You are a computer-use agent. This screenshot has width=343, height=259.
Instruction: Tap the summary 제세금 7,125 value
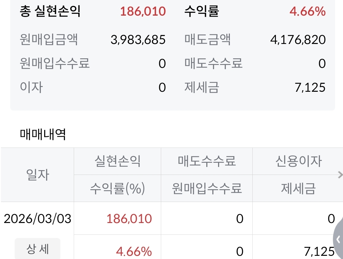pos(310,87)
